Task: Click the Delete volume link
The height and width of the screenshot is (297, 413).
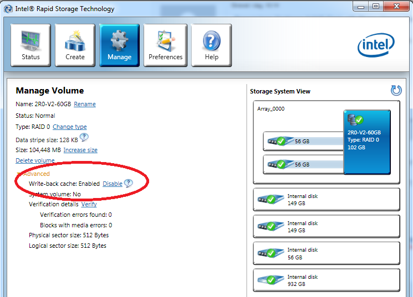Action: pyautogui.click(x=35, y=160)
